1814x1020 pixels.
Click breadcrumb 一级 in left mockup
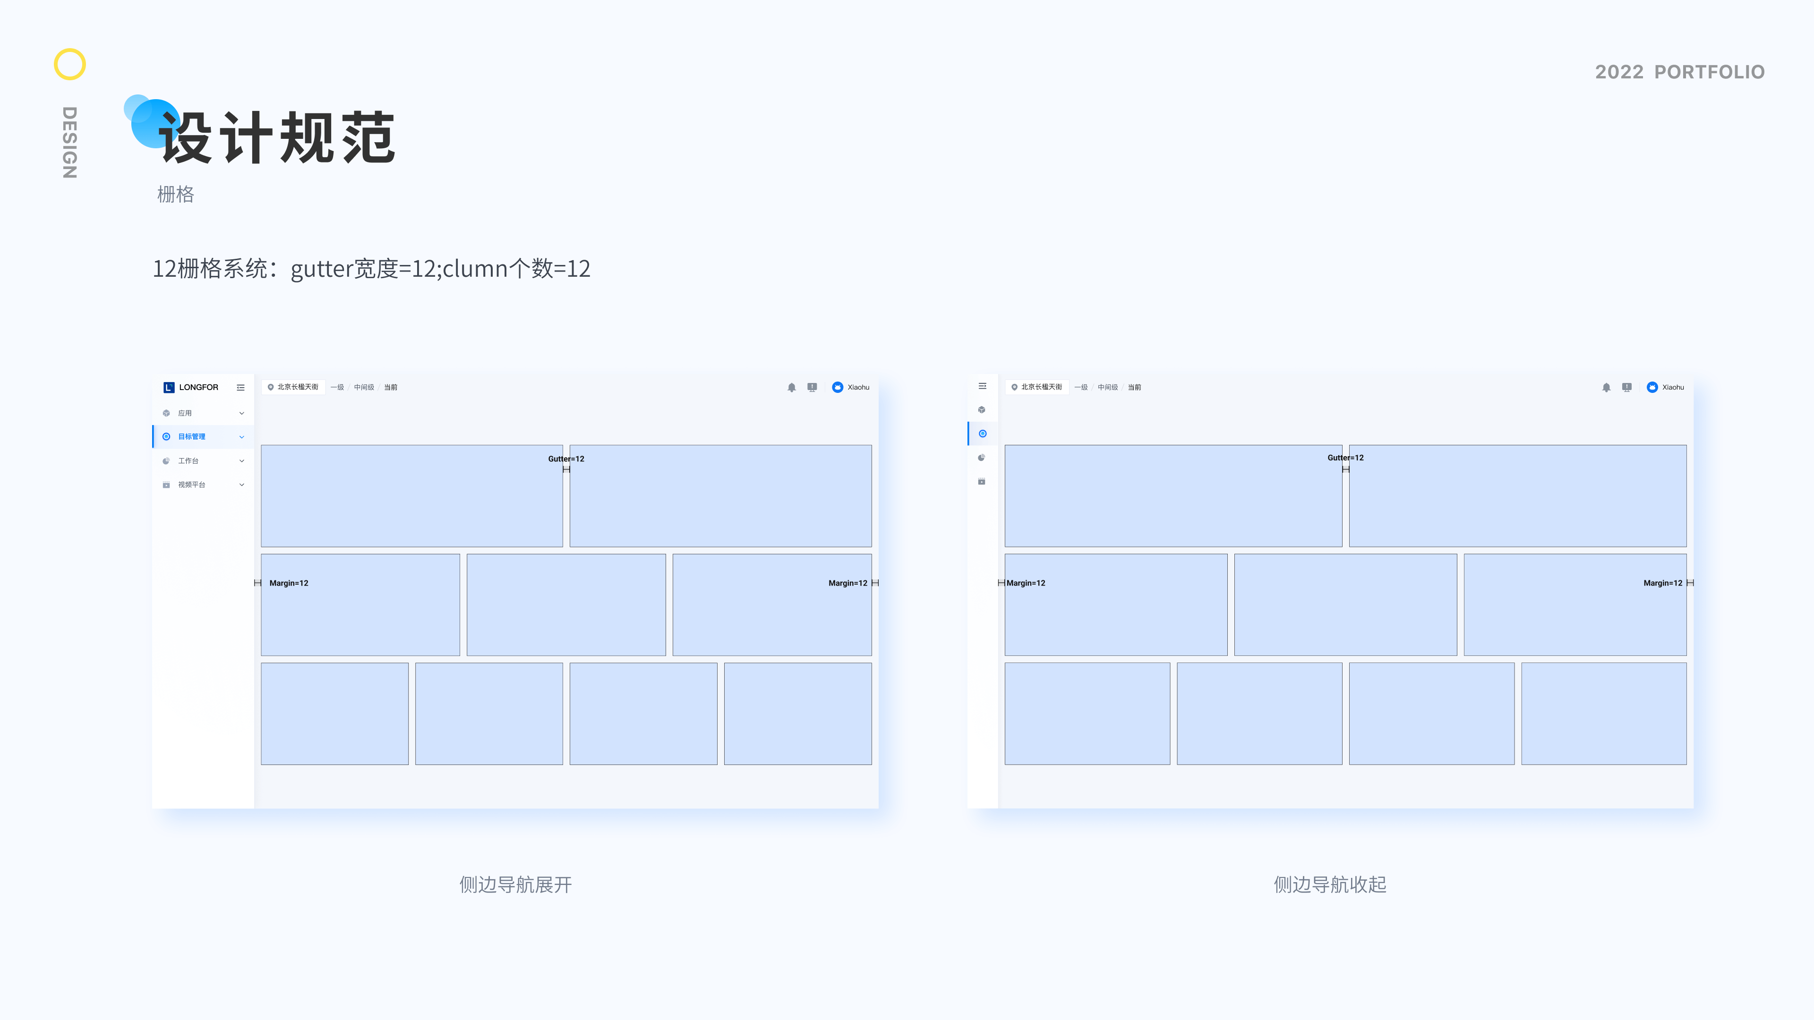coord(337,387)
